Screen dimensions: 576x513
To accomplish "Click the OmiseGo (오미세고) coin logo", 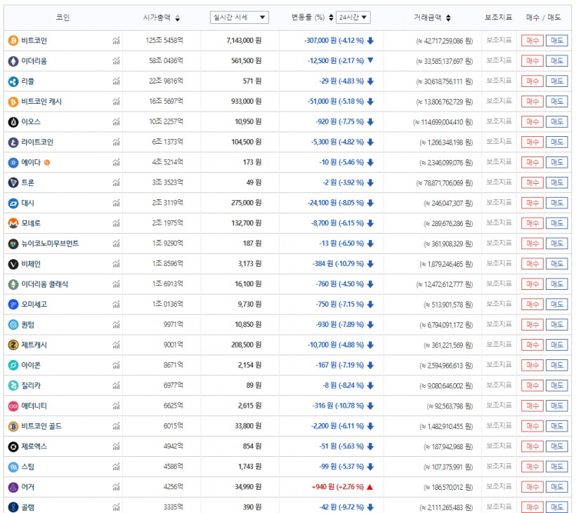I will (x=13, y=305).
